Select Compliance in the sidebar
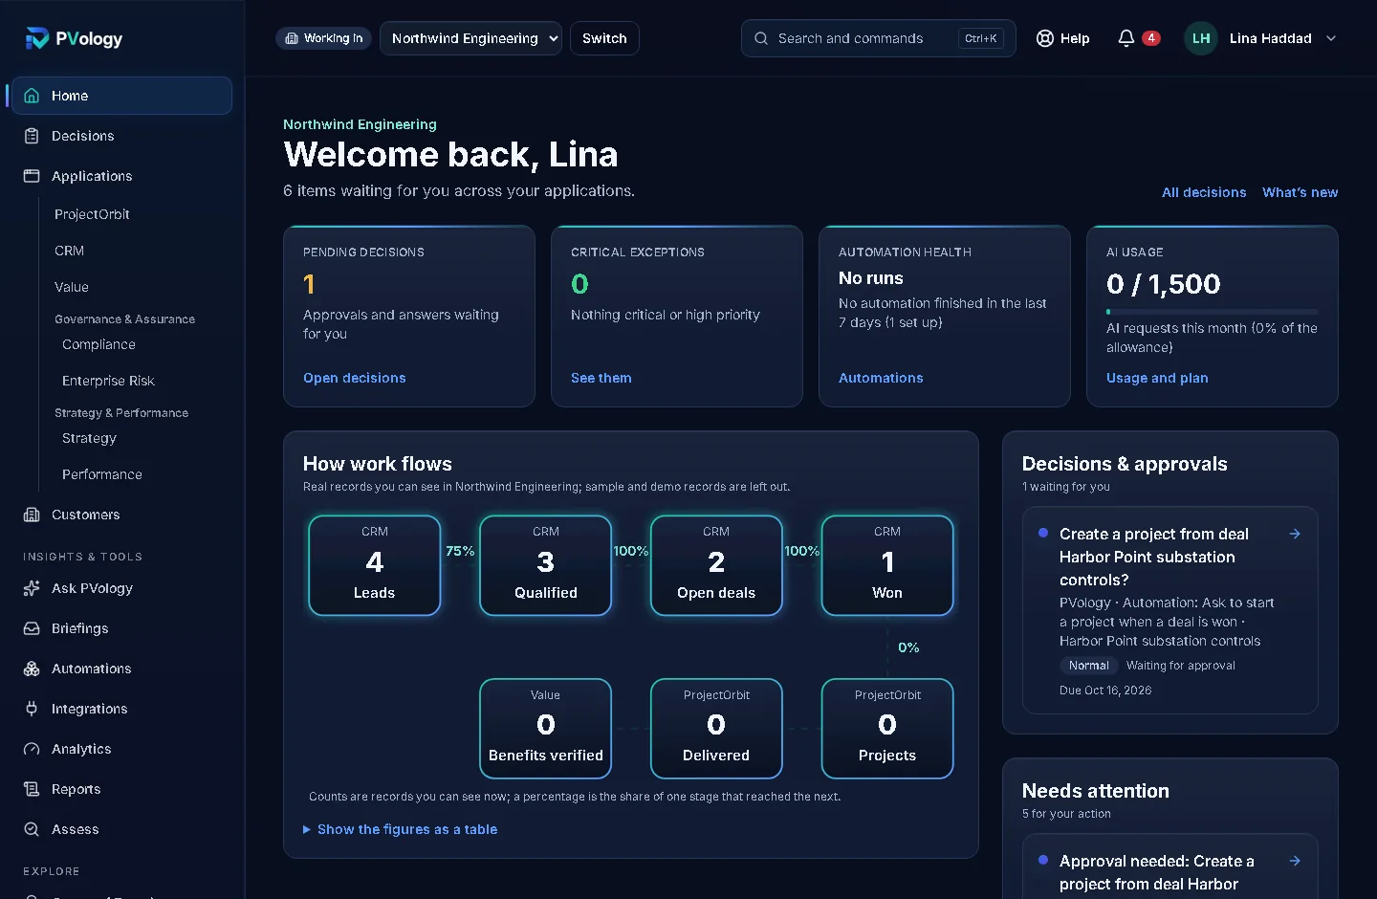 click(98, 344)
